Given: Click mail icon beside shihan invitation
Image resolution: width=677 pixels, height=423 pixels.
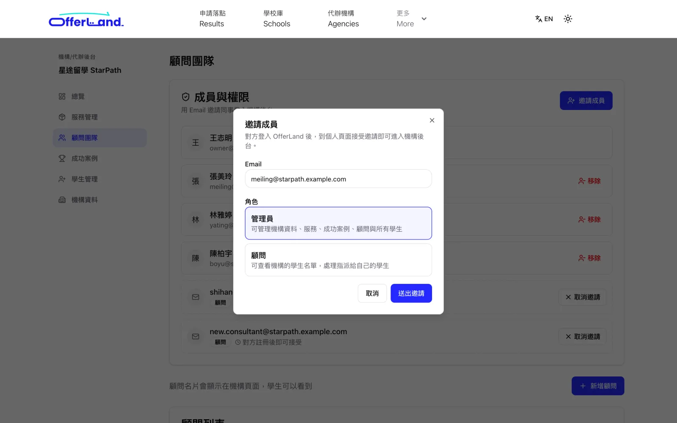Looking at the screenshot, I should coord(195,297).
